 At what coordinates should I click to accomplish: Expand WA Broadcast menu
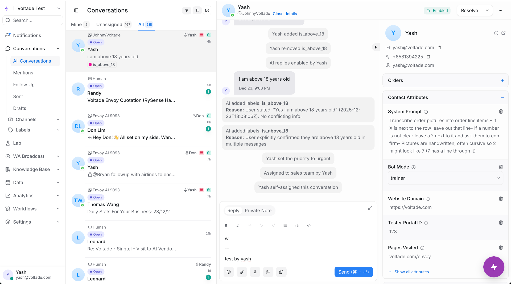pos(58,156)
